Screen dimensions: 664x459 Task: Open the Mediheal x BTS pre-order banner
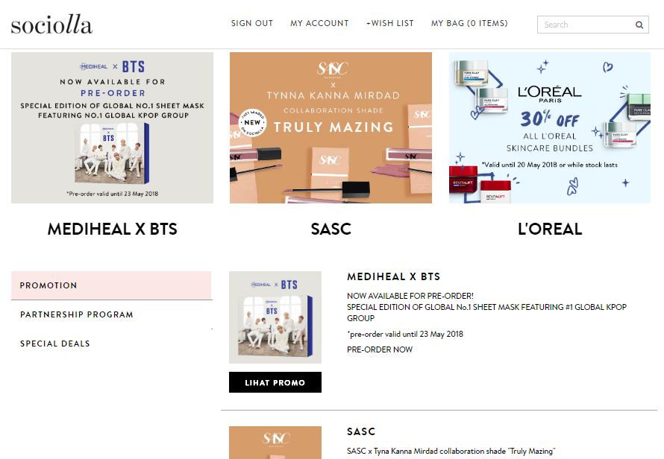point(112,127)
